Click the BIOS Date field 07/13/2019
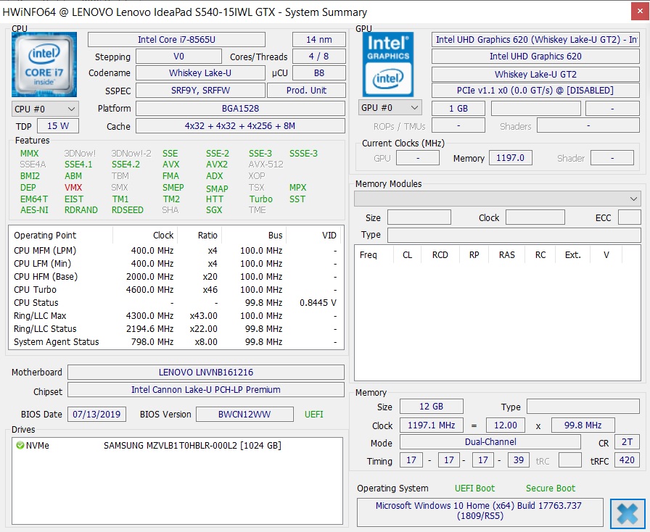Viewport: 650px width, 532px height. coord(97,415)
